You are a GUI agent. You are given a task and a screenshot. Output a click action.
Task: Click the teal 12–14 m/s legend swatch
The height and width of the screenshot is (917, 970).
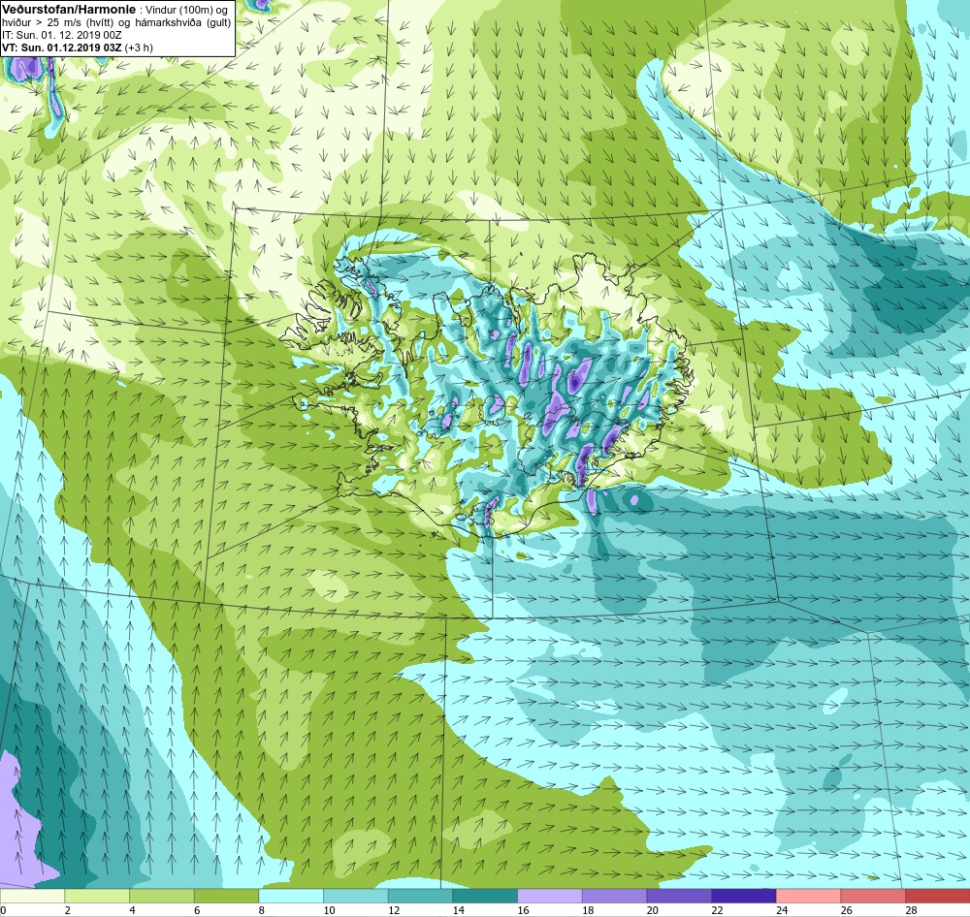[x=420, y=896]
